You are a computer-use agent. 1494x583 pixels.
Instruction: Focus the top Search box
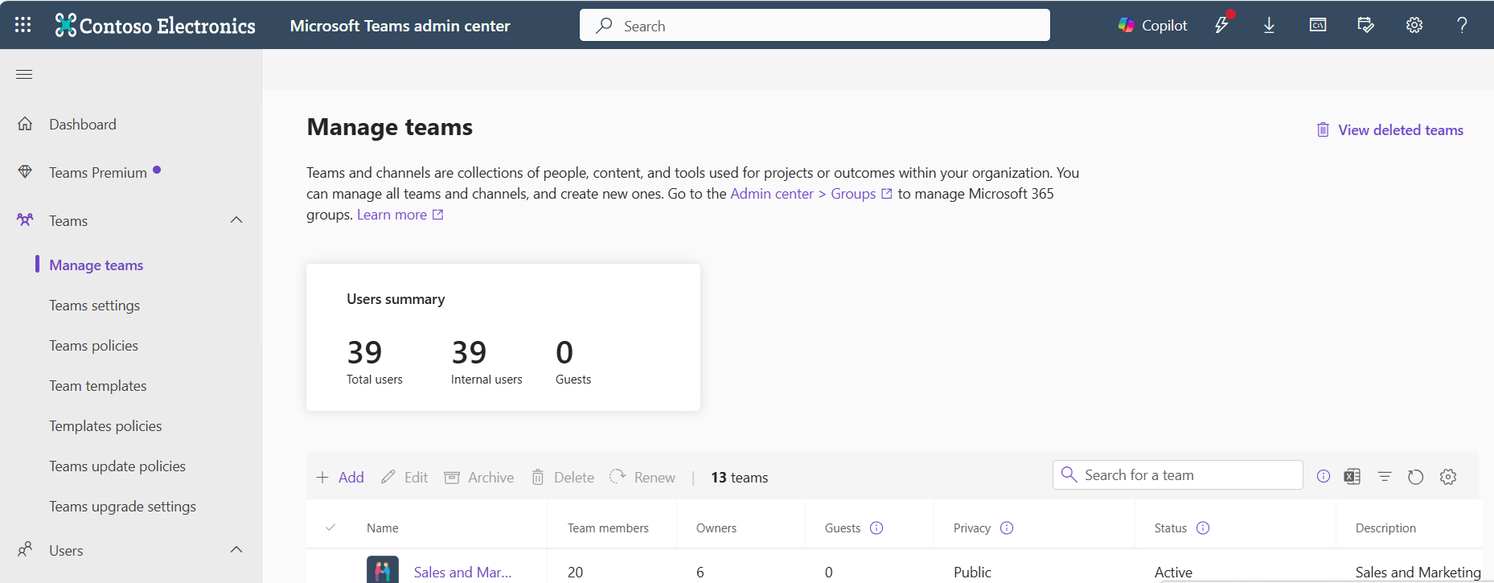pyautogui.click(x=815, y=25)
